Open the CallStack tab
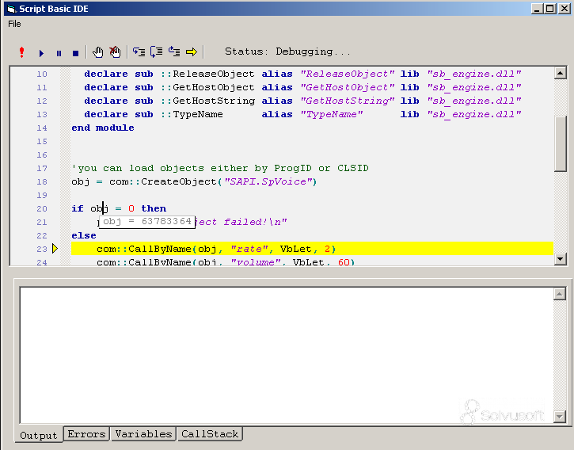 point(210,434)
